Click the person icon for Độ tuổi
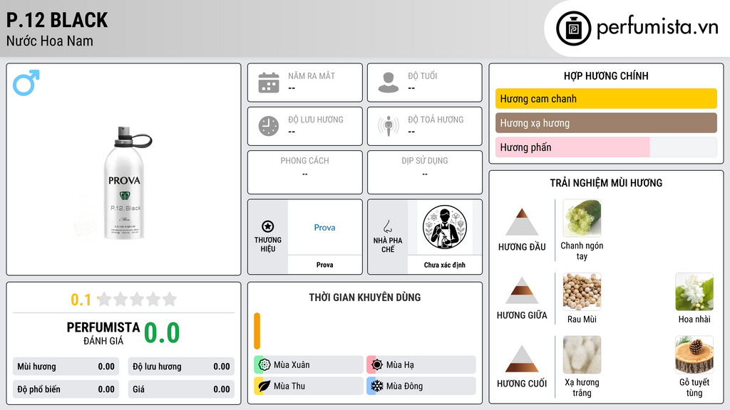730x410 pixels. (389, 83)
